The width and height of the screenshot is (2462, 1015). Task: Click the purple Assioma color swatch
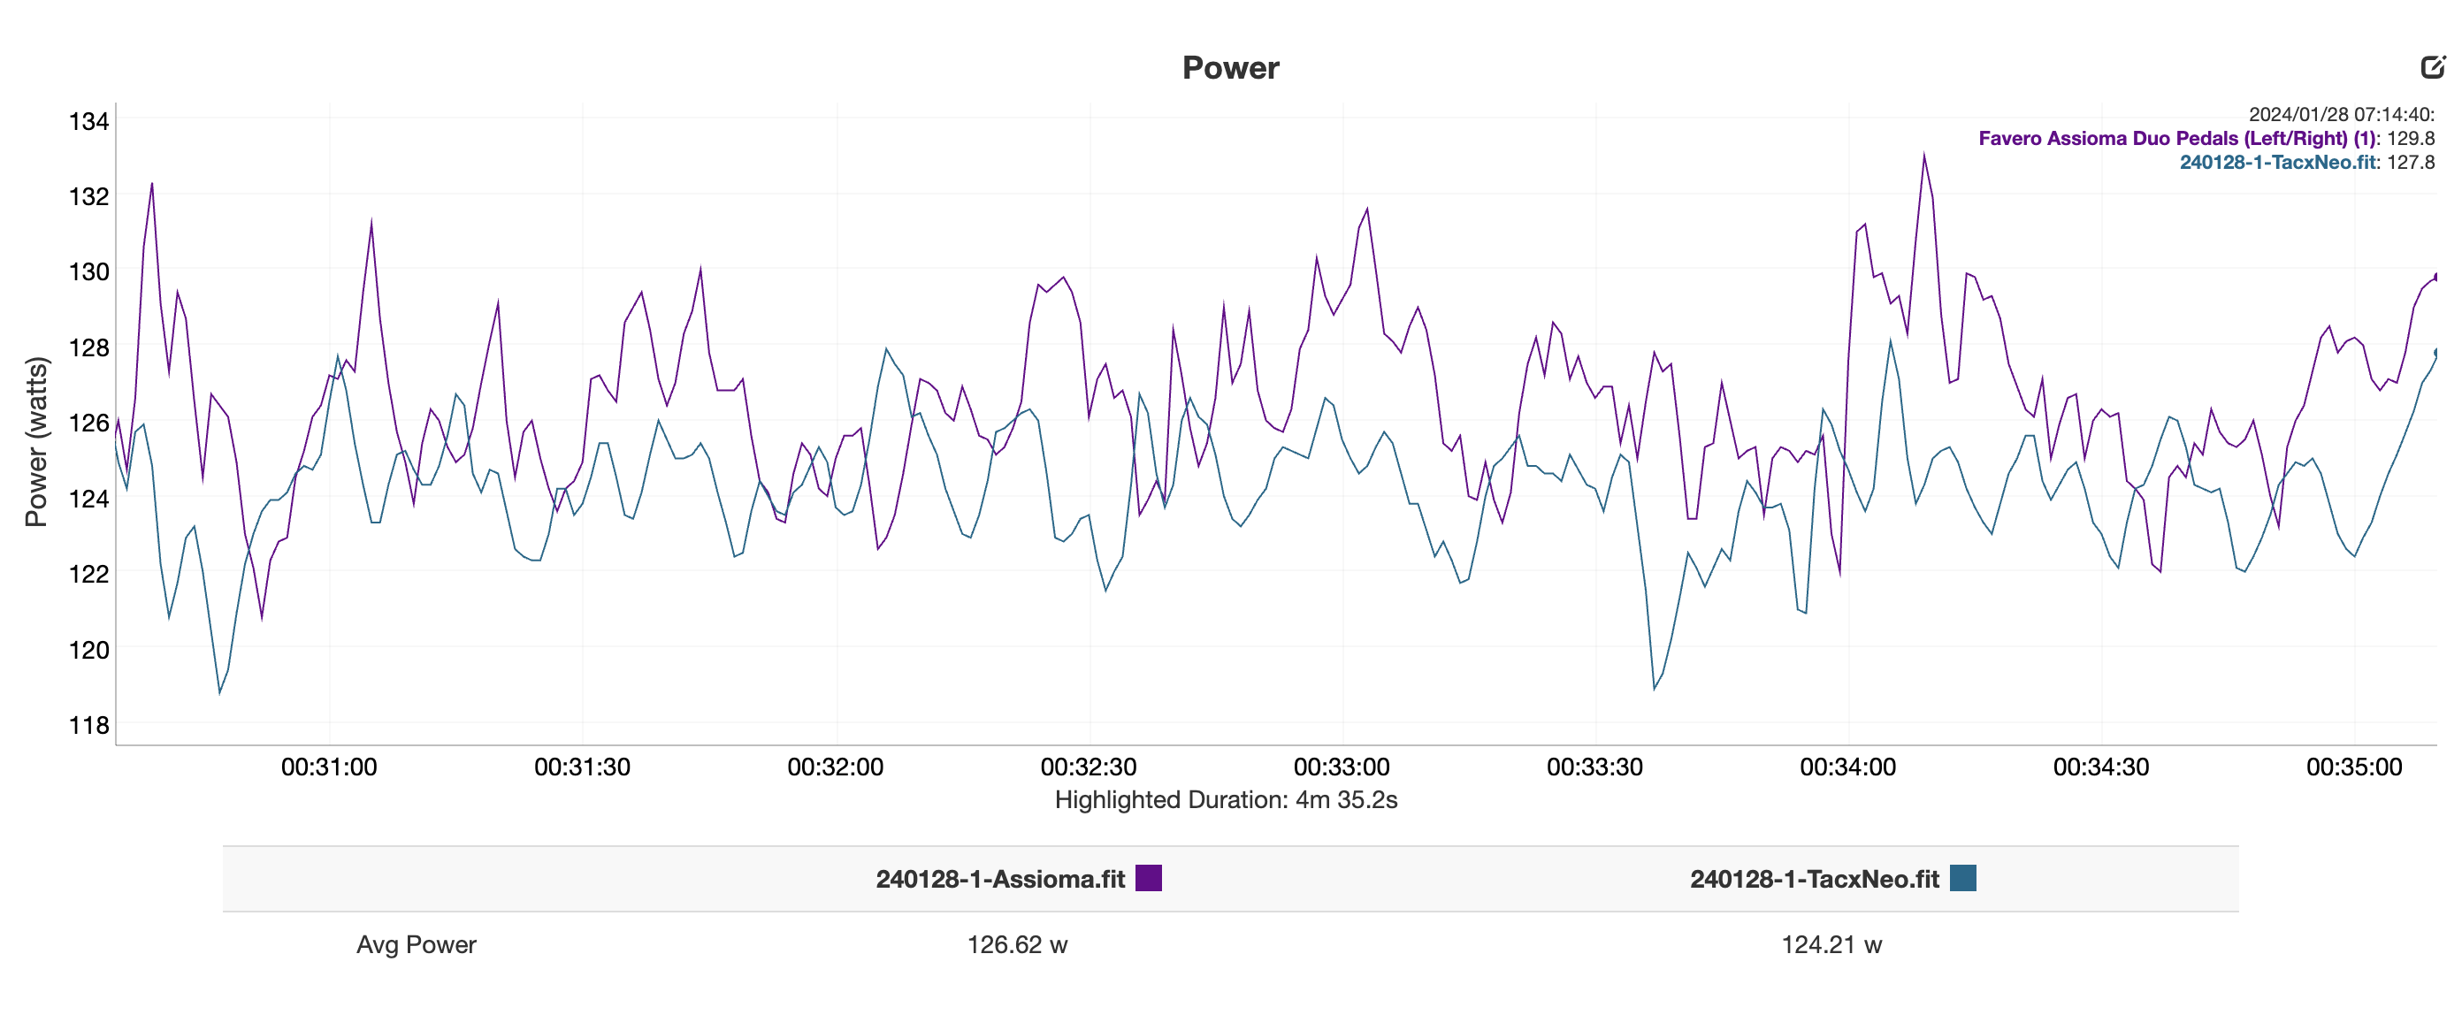tap(1148, 877)
